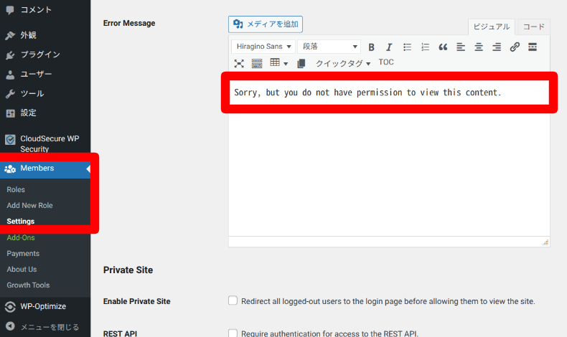Click the TOC toolbar button
This screenshot has width=567, height=337.
click(386, 62)
